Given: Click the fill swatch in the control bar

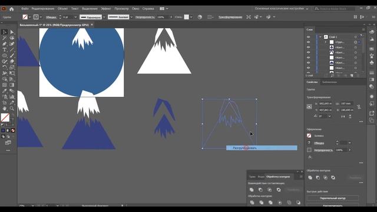Looking at the screenshot, I should click(x=25, y=17).
